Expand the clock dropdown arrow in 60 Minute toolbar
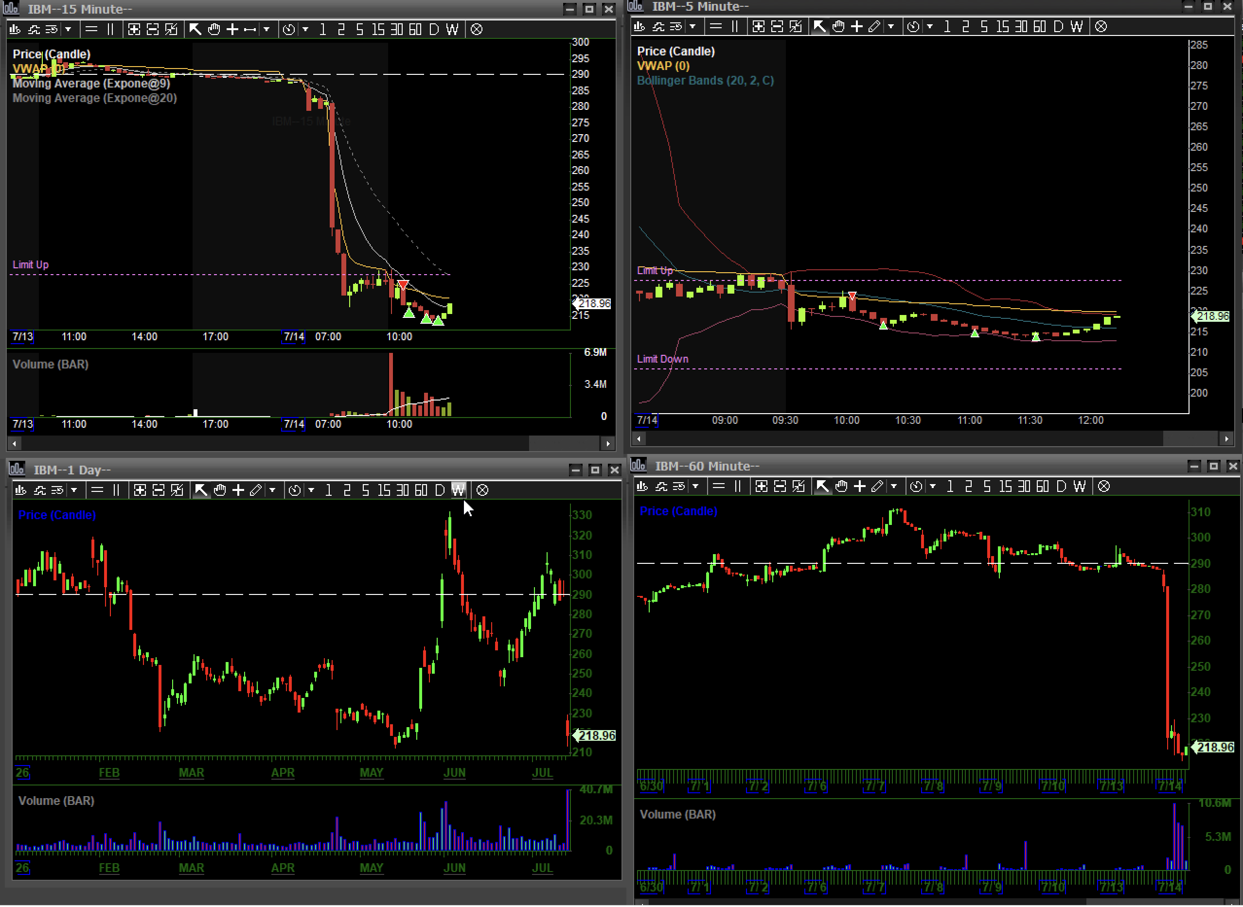This screenshot has width=1243, height=907. point(933,486)
